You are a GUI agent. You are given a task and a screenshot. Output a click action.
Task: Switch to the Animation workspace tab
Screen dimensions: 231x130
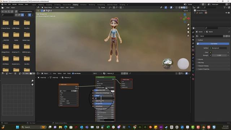point(83,5)
